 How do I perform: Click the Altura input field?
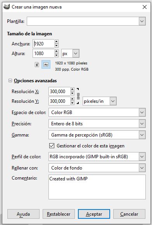43,54
